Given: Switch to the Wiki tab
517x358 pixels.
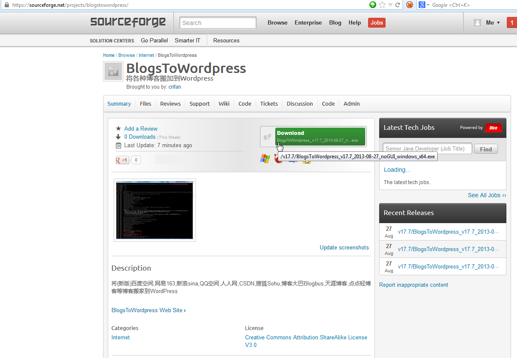Looking at the screenshot, I should (x=224, y=103).
